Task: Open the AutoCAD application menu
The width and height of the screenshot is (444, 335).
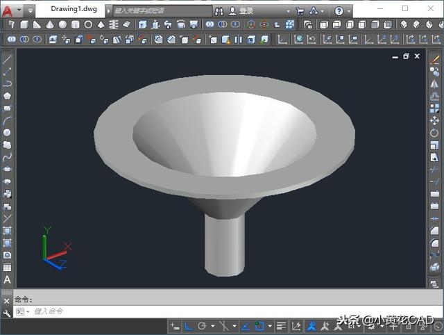Action: coord(8,11)
